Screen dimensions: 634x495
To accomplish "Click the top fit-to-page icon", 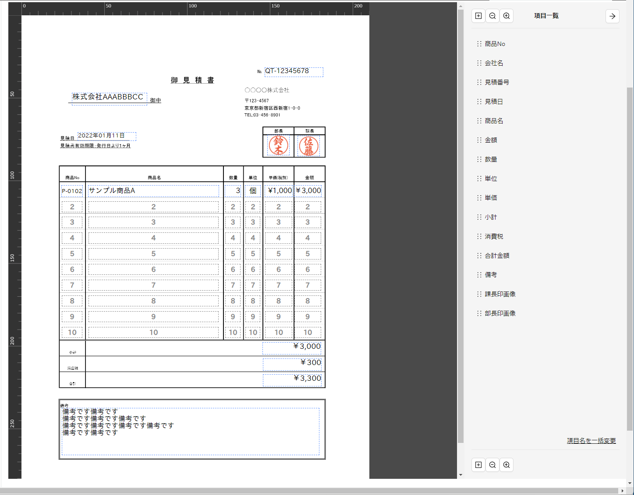I will click(478, 16).
